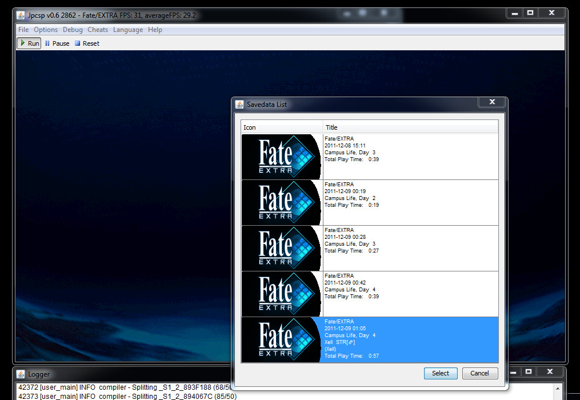Click the Icon column header
Viewport: 580px width, 400px height.
(x=282, y=127)
